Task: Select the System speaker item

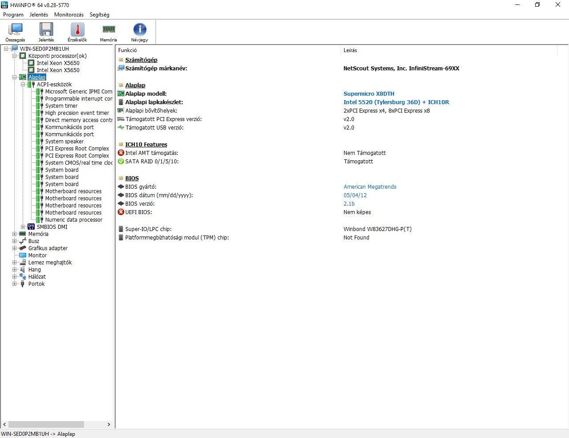Action: point(64,142)
